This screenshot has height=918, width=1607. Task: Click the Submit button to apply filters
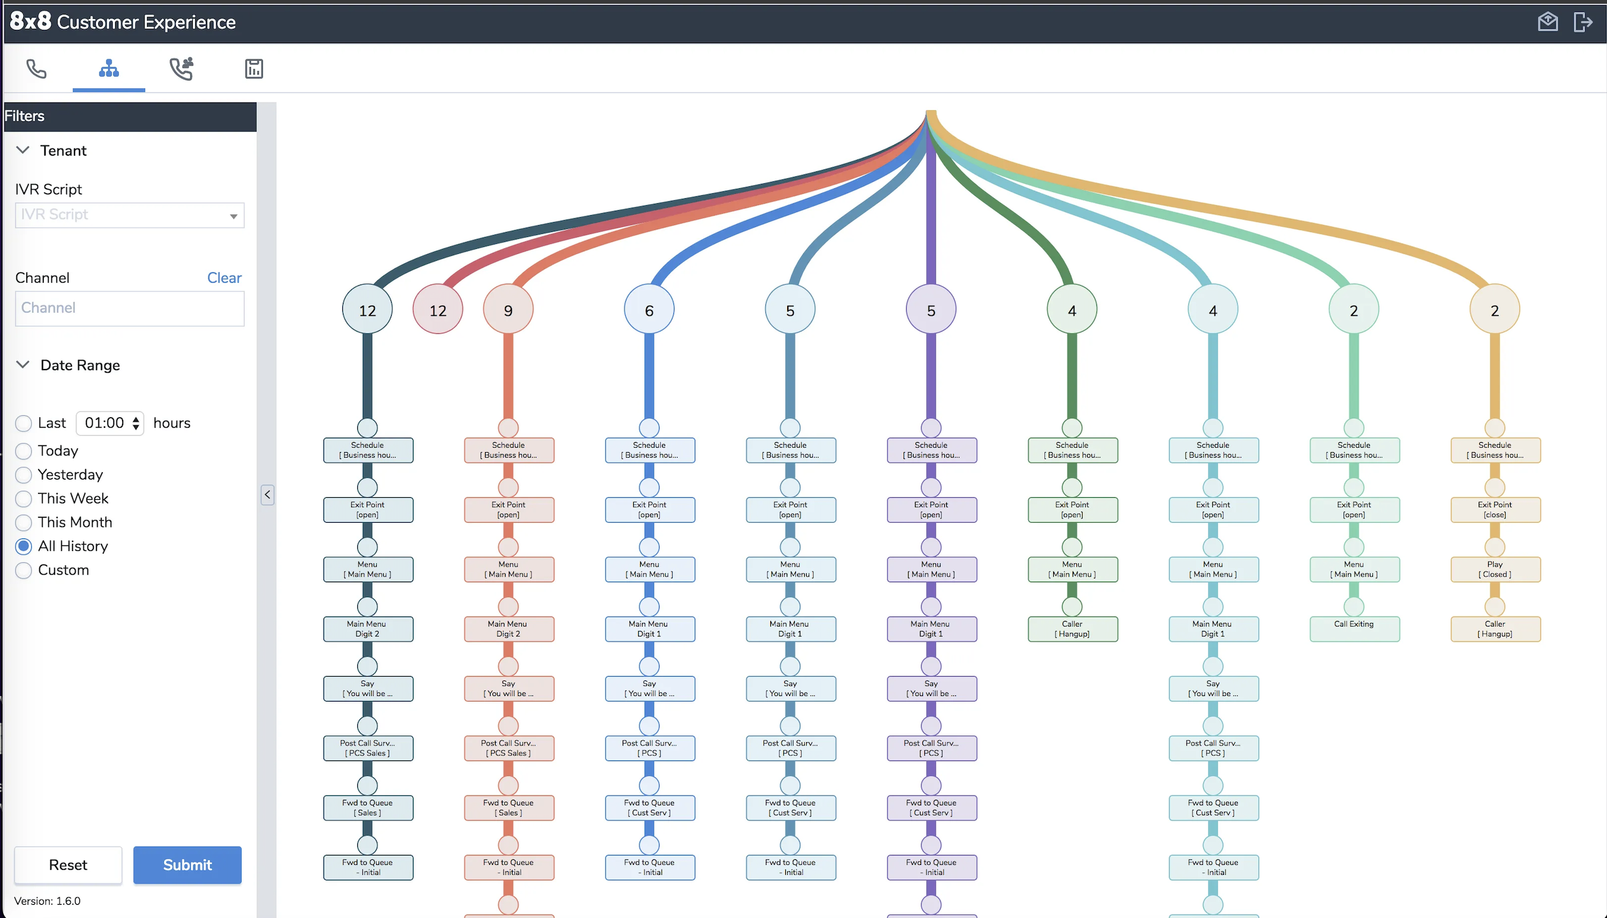click(x=186, y=864)
